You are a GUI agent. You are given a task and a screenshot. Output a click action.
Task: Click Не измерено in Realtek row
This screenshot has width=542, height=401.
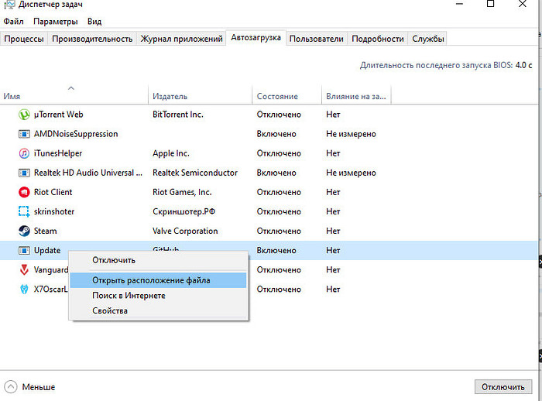[351, 173]
